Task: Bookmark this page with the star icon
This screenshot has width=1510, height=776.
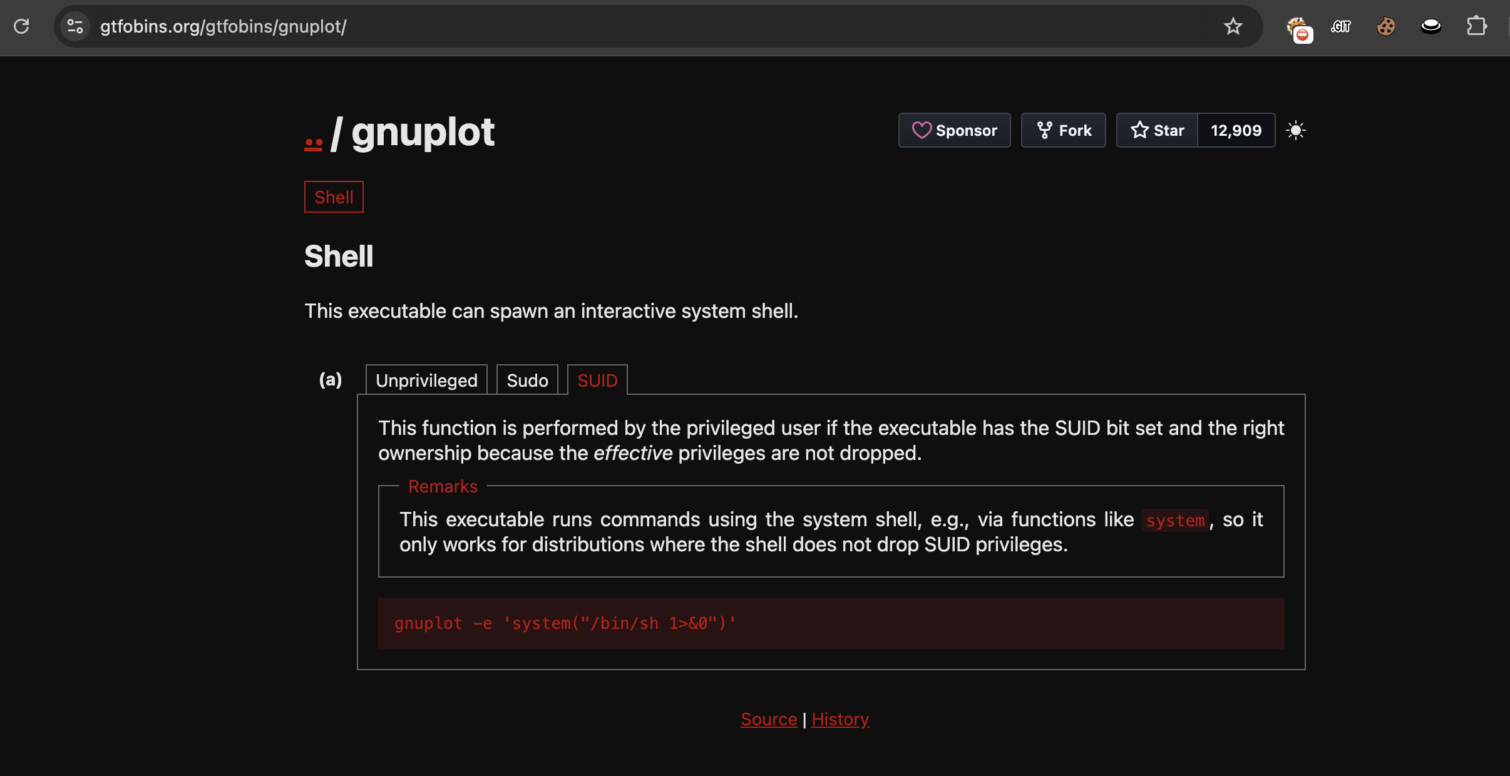Action: point(1233,26)
